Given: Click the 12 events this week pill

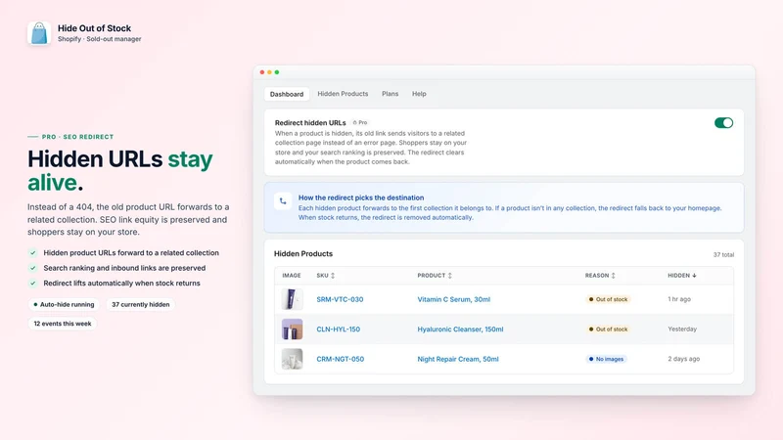Looking at the screenshot, I should [63, 324].
